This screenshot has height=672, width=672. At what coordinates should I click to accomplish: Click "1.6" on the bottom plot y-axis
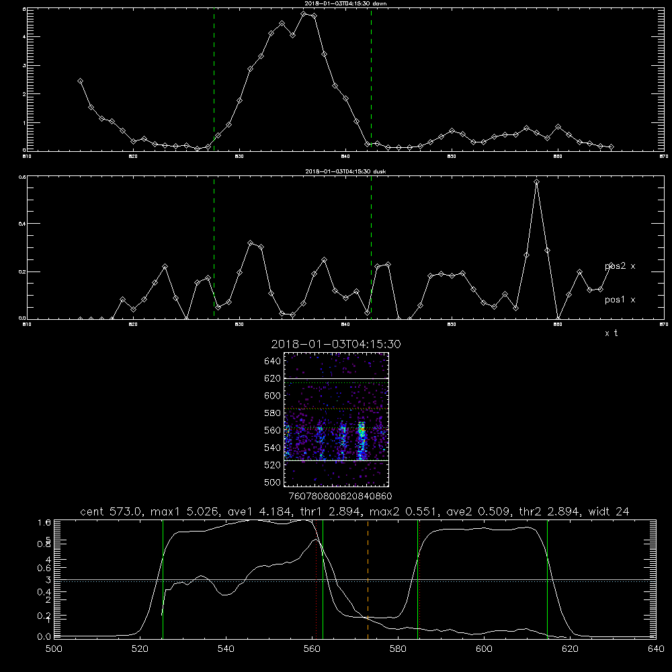(44, 522)
